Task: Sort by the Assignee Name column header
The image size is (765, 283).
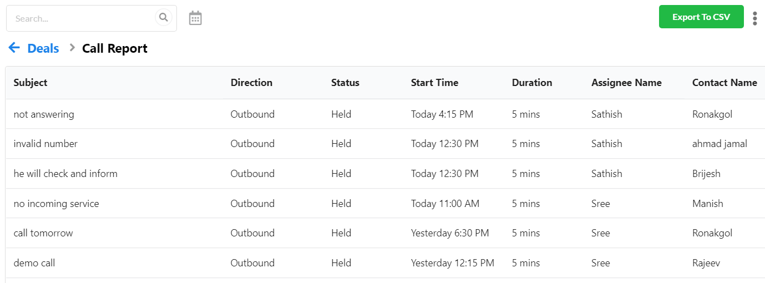Action: point(626,83)
